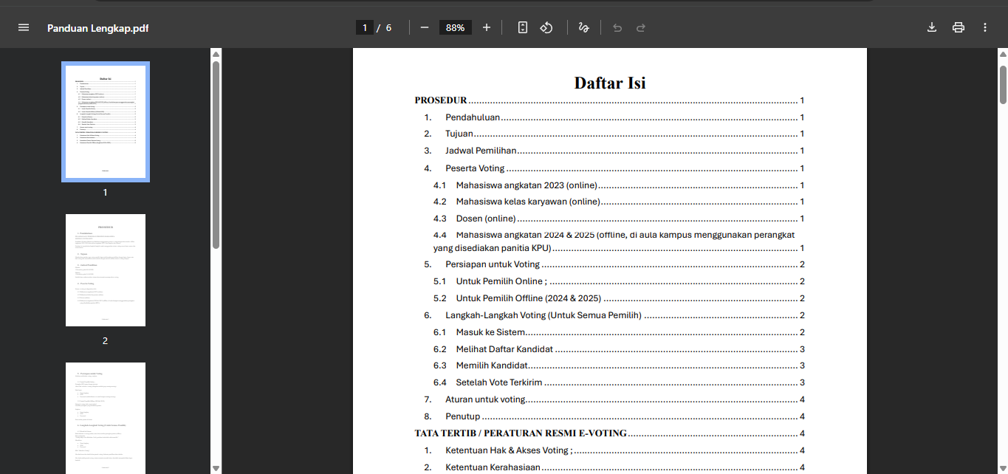Open the More options three-dot menu
1008x474 pixels.
(984, 27)
